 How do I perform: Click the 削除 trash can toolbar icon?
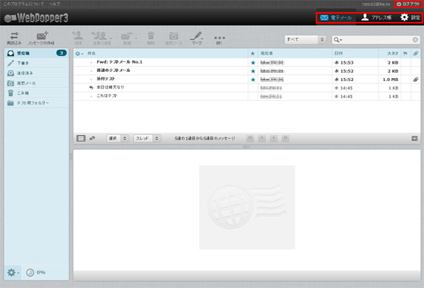pos(151,38)
